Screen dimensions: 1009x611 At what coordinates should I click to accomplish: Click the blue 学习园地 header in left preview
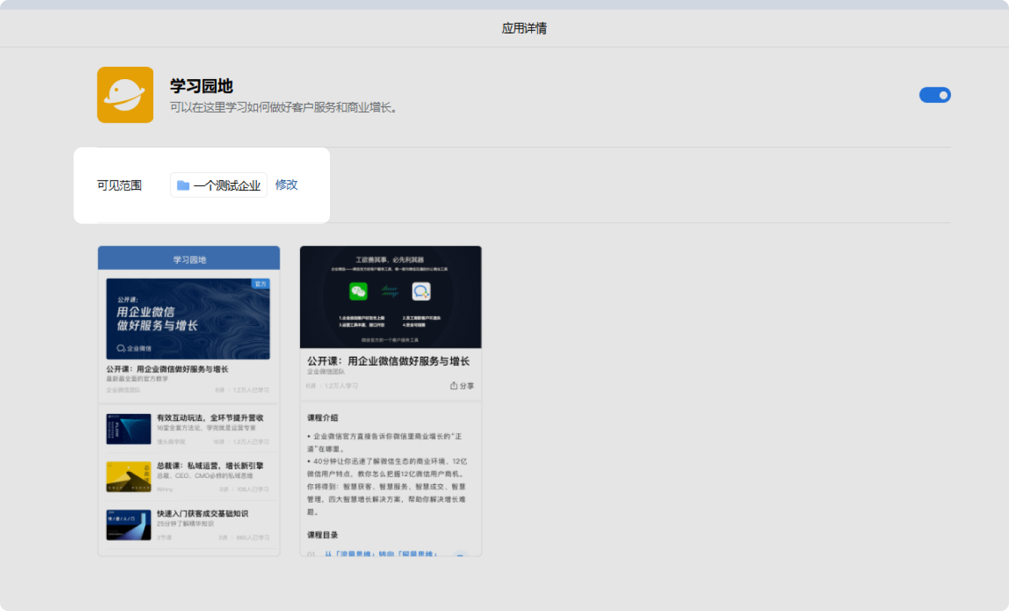click(x=189, y=258)
